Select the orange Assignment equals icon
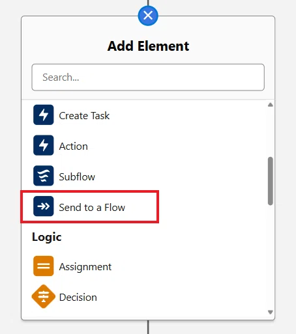This screenshot has height=334, width=296. point(44,266)
